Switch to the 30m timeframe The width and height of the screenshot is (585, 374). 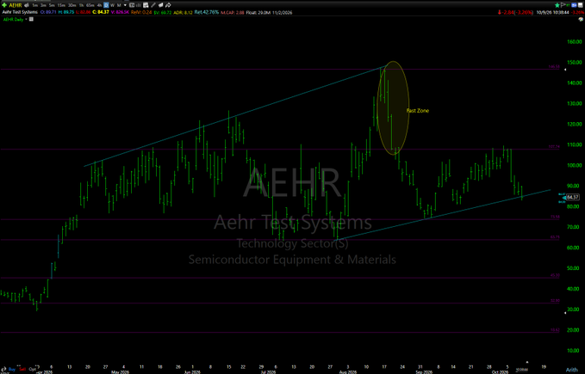(x=72, y=5)
